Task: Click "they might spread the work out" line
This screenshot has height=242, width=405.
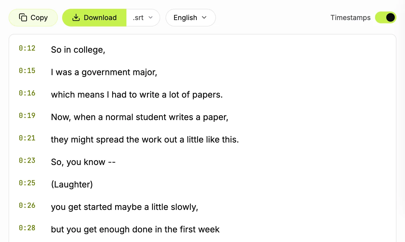Action: point(145,140)
